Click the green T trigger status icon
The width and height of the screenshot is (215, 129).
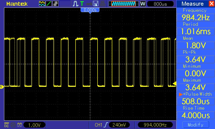coord(82,4)
